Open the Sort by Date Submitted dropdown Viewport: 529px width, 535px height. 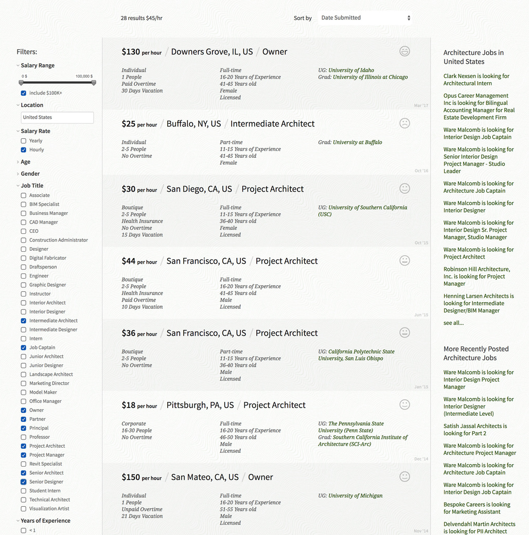(x=365, y=18)
